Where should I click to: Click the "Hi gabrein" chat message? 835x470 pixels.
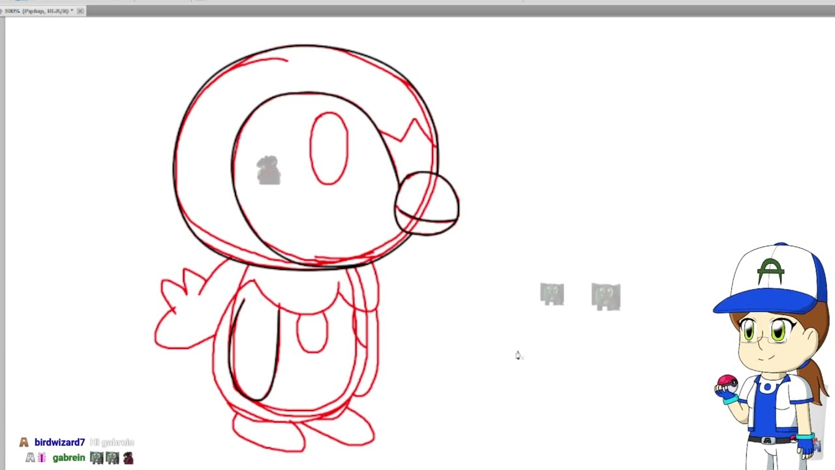(x=112, y=443)
